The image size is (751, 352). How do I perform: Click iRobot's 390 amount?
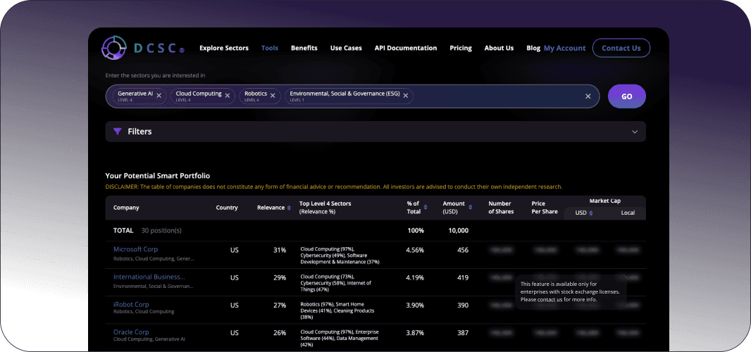pyautogui.click(x=463, y=305)
